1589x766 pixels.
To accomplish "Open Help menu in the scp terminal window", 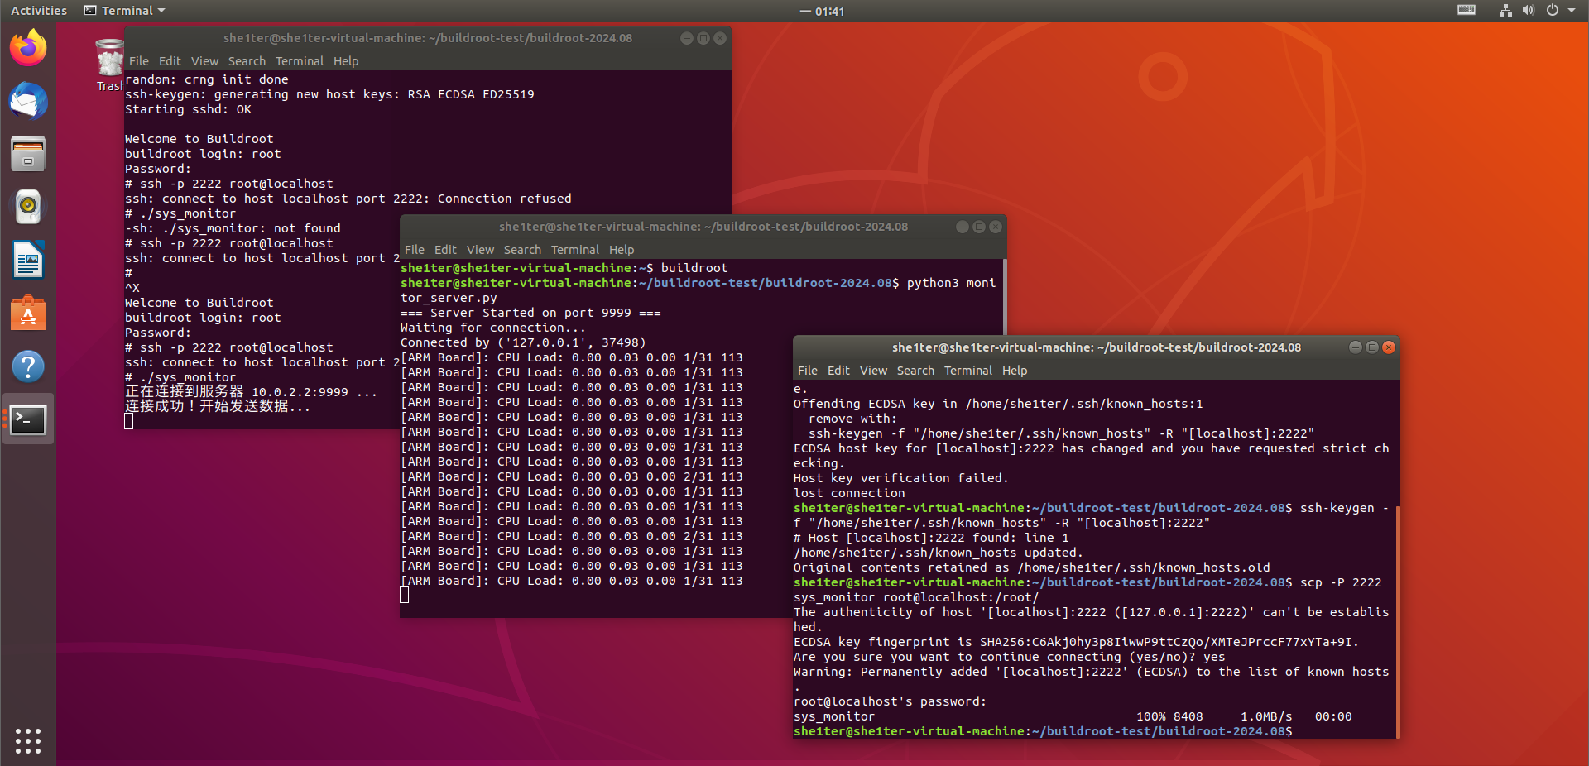I will click(x=1015, y=371).
